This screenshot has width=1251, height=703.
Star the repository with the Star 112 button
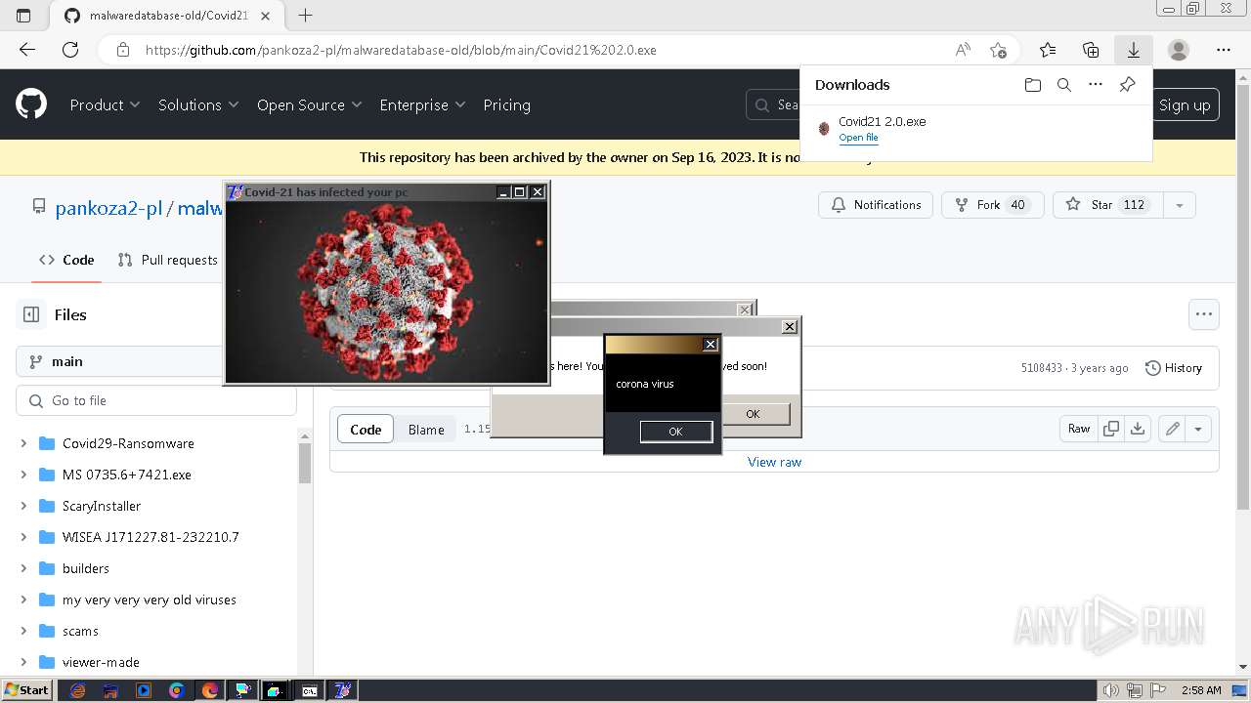(x=1108, y=205)
